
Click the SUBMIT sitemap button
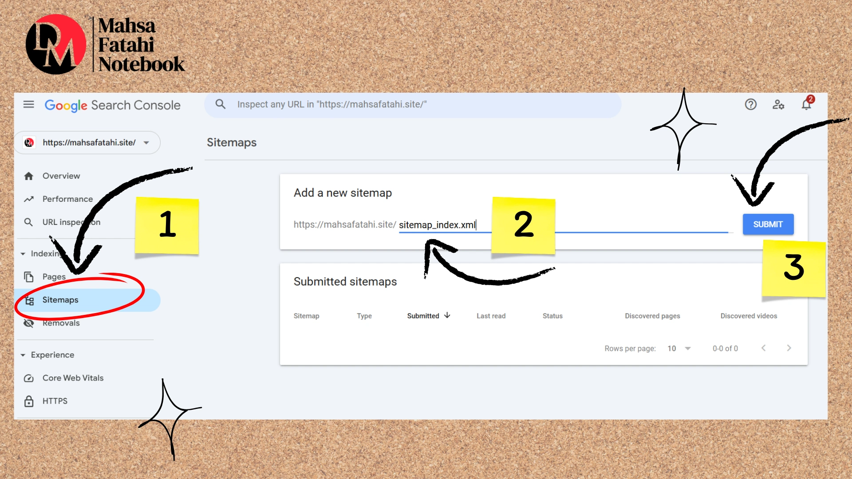[768, 224]
